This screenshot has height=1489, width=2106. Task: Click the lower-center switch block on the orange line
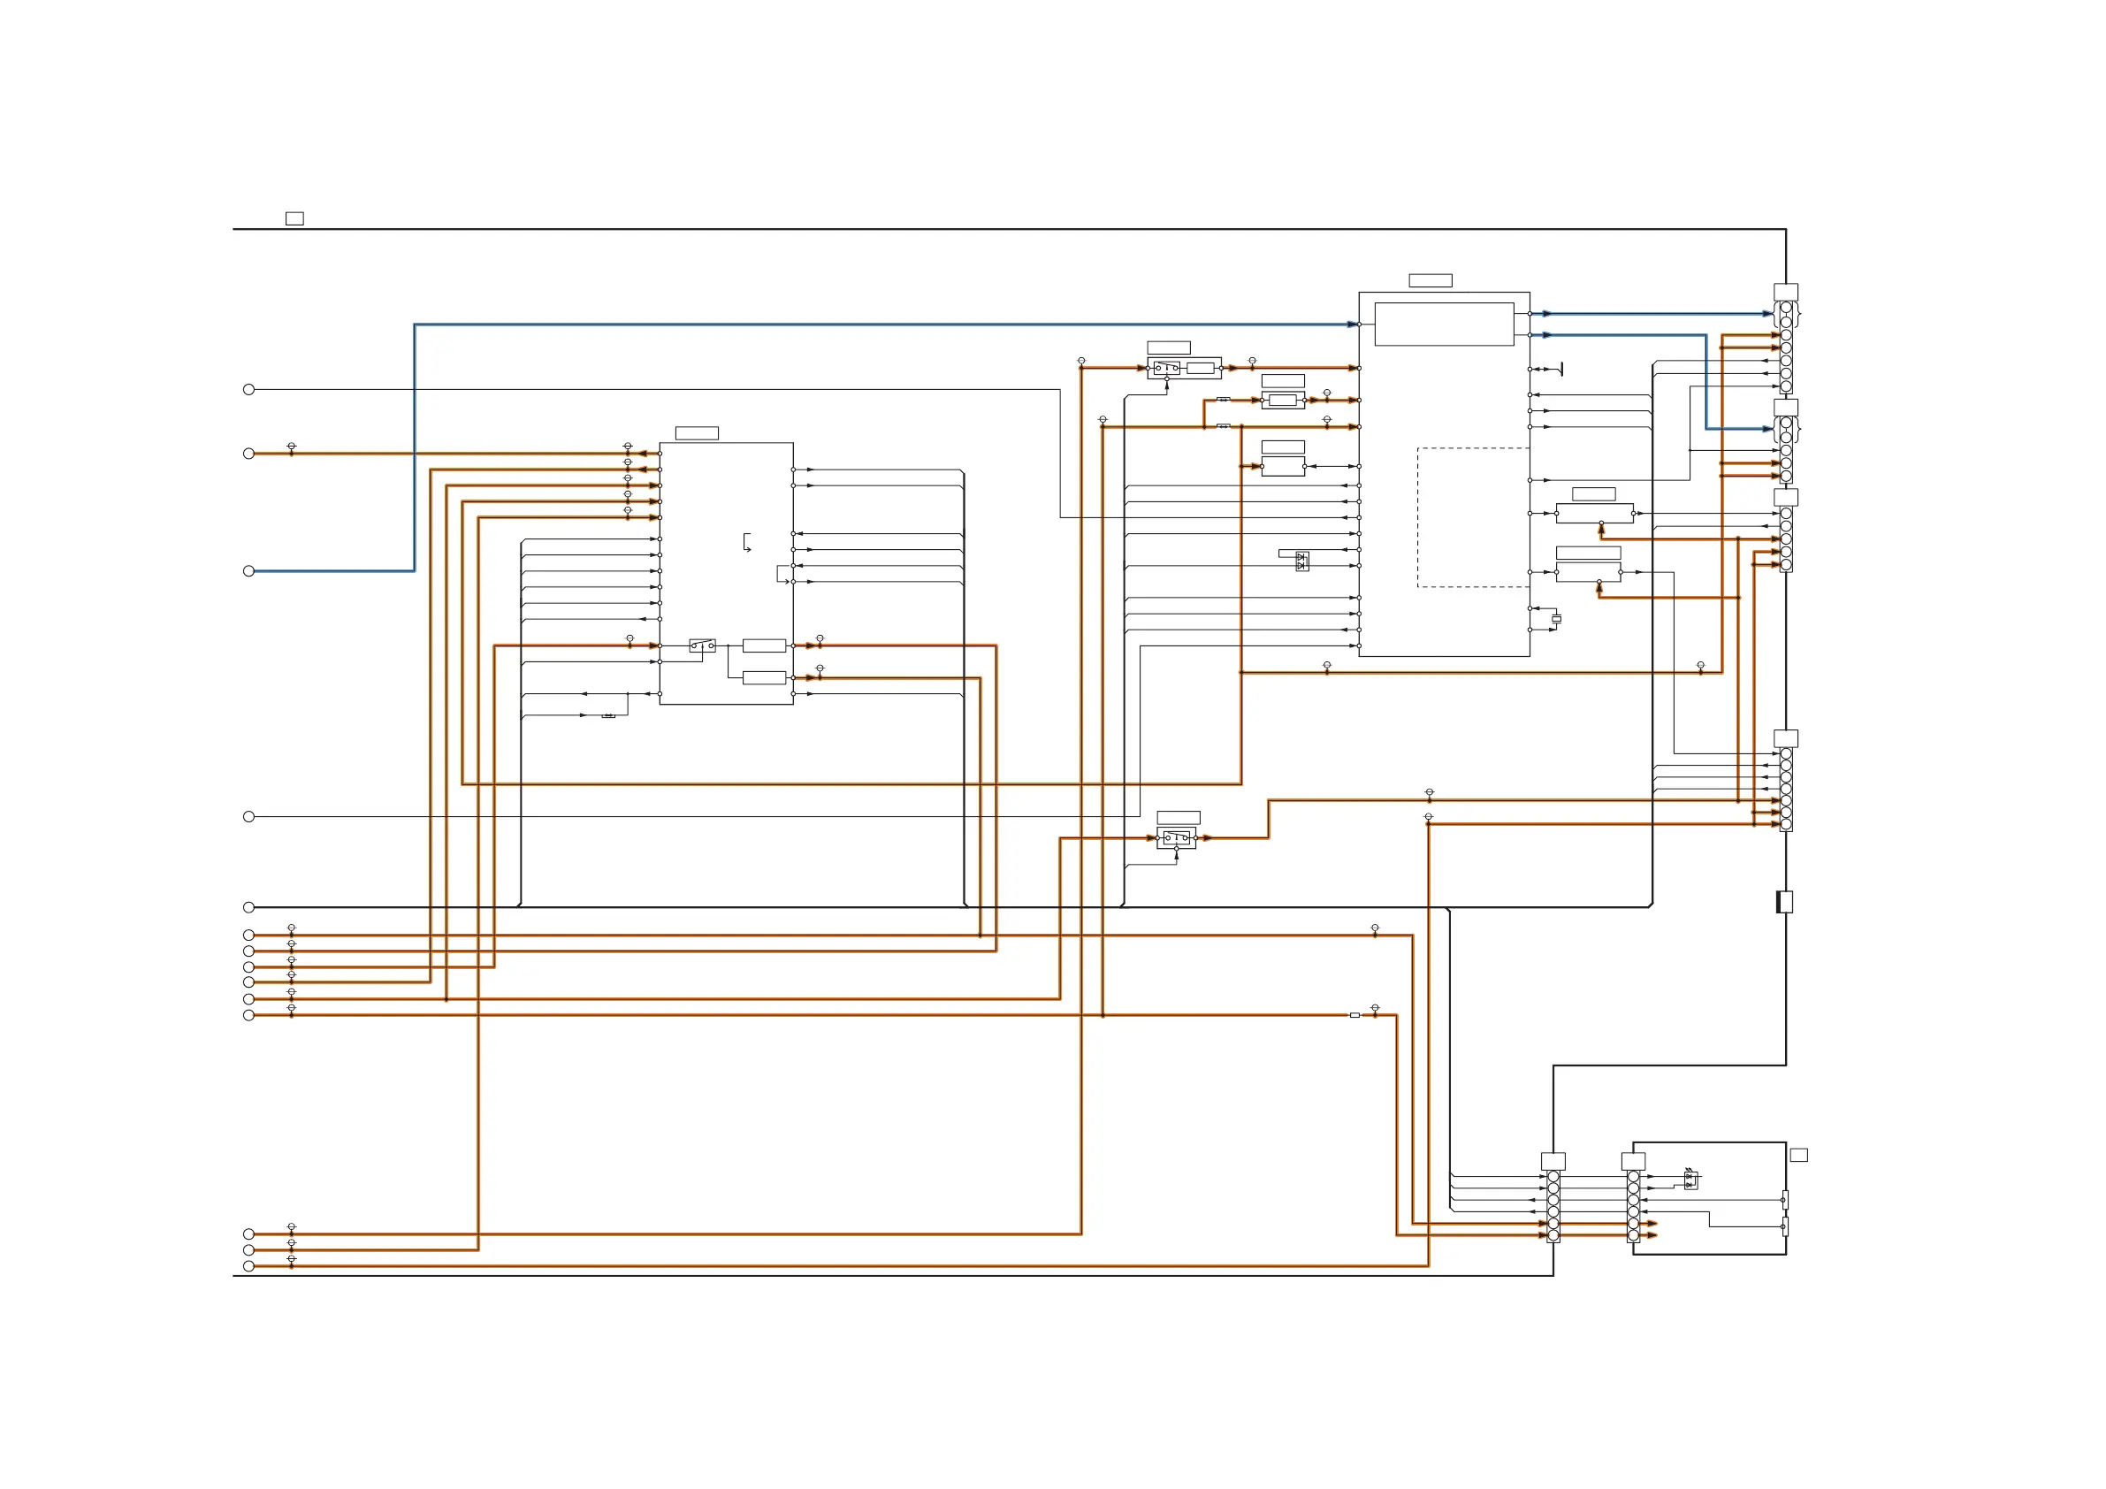[1176, 837]
